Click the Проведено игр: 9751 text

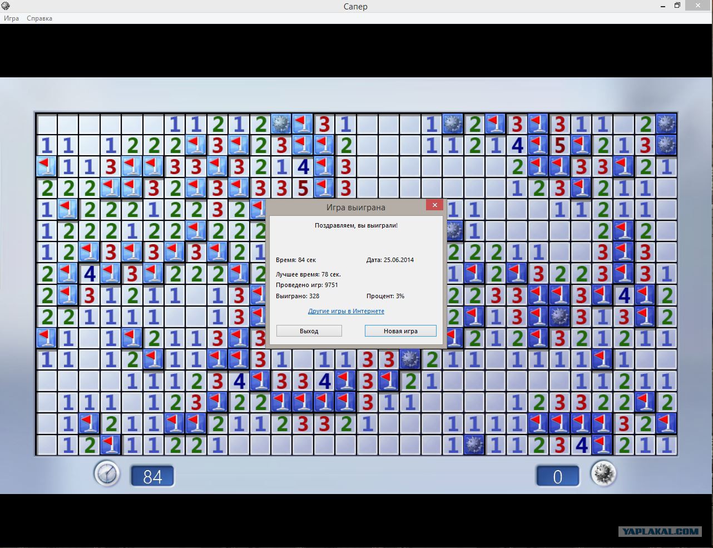pos(307,285)
